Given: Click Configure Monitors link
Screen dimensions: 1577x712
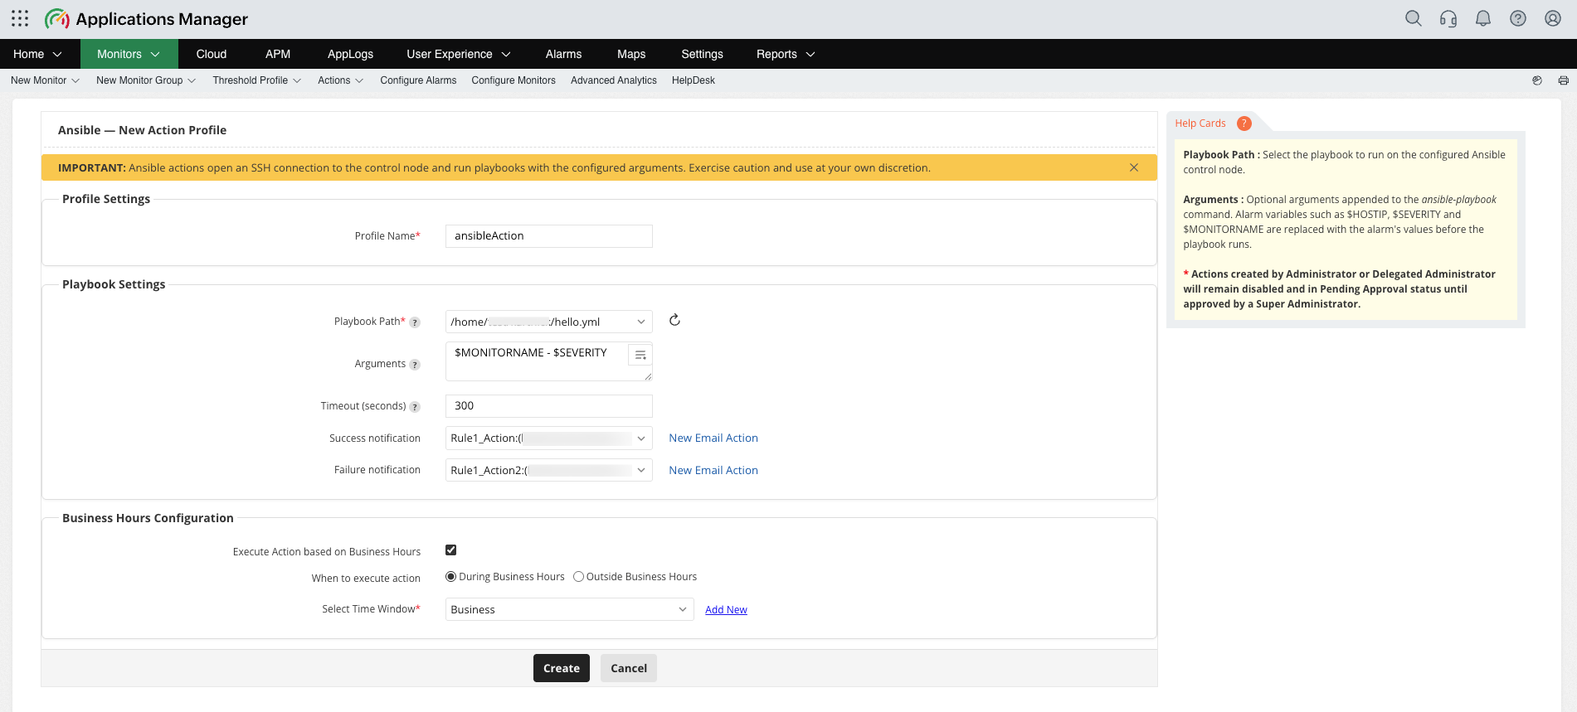Looking at the screenshot, I should [x=513, y=80].
